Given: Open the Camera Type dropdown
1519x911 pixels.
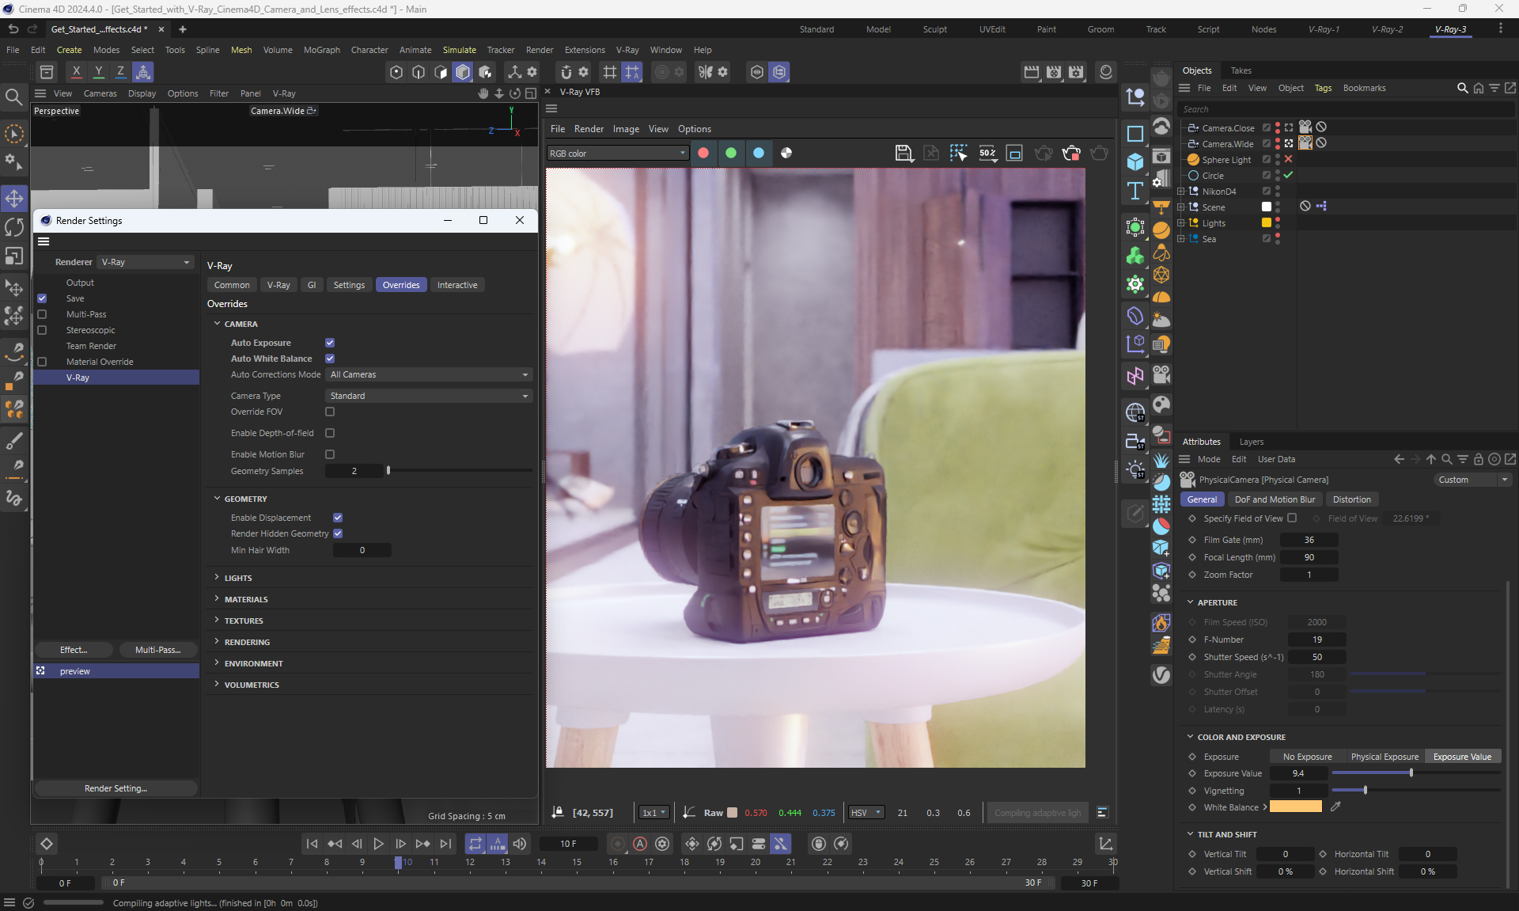Looking at the screenshot, I should [x=429, y=396].
